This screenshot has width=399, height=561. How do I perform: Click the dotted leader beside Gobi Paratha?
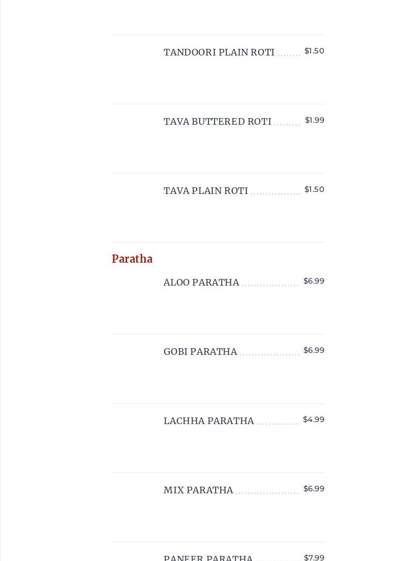269,354
